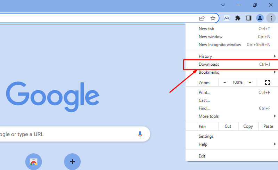
Task: Close the Chrome window
Action: [271, 5]
